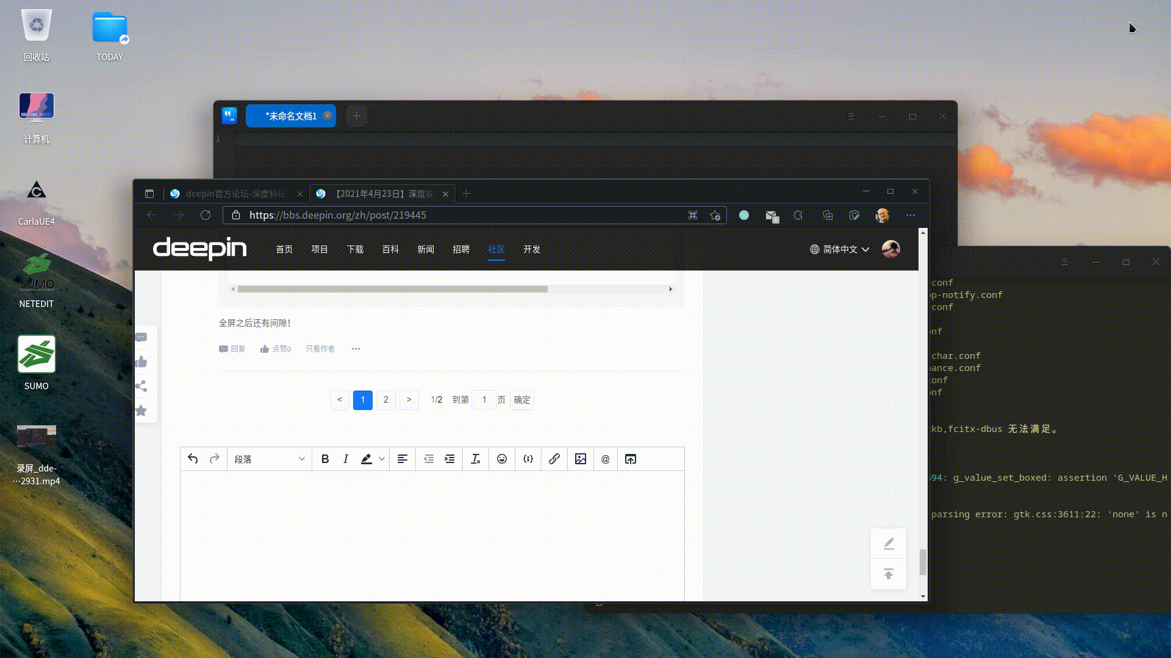Click the horizontal scrollbar in code block
1171x658 pixels.
tap(392, 289)
